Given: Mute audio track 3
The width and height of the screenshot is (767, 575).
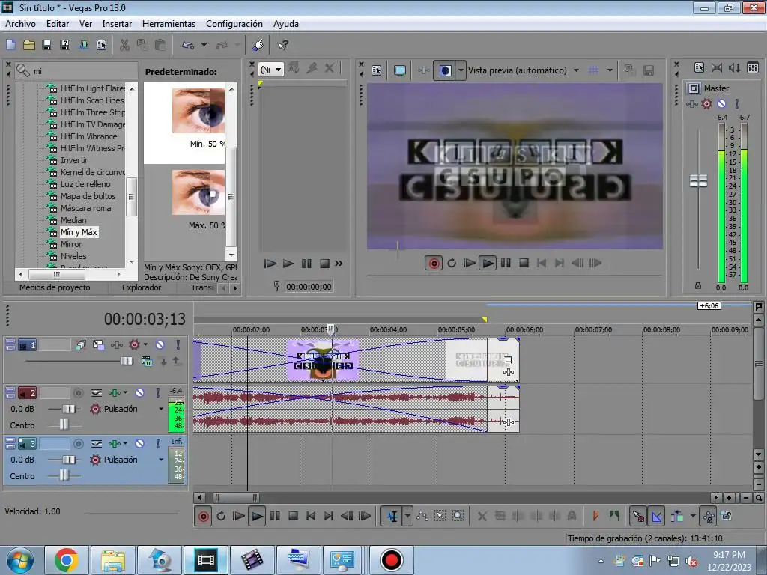Looking at the screenshot, I should point(140,443).
